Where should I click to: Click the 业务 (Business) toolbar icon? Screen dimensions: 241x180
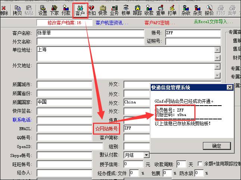coord(114,10)
